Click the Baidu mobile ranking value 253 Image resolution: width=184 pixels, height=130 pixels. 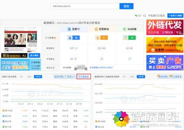click(100, 48)
